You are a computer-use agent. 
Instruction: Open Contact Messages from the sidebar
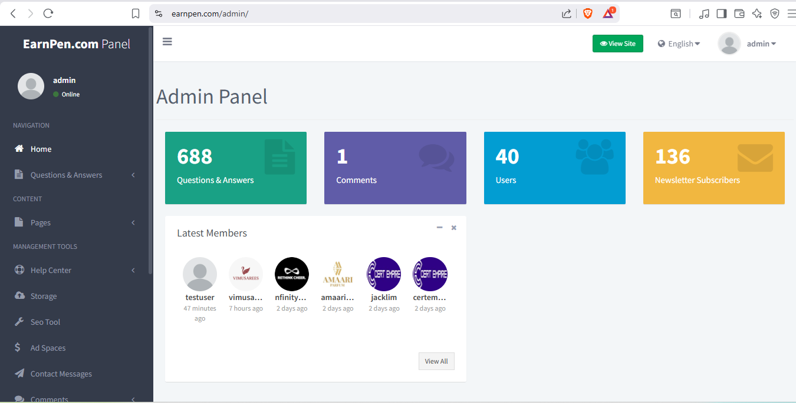pyautogui.click(x=61, y=374)
